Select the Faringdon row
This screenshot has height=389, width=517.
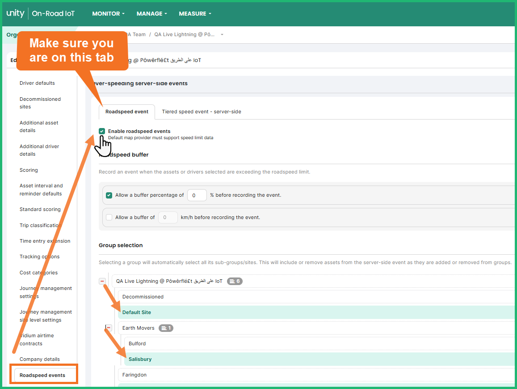317,375
